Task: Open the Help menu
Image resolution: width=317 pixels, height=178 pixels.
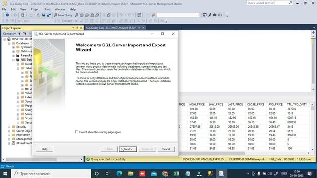Action: coord(73,9)
